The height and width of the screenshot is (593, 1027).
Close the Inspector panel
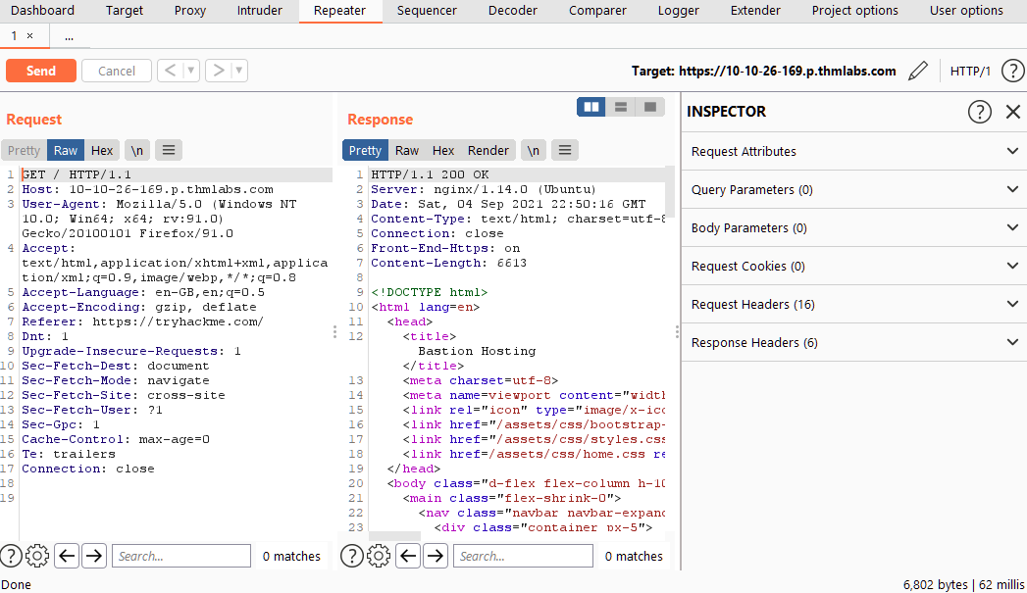point(1013,112)
